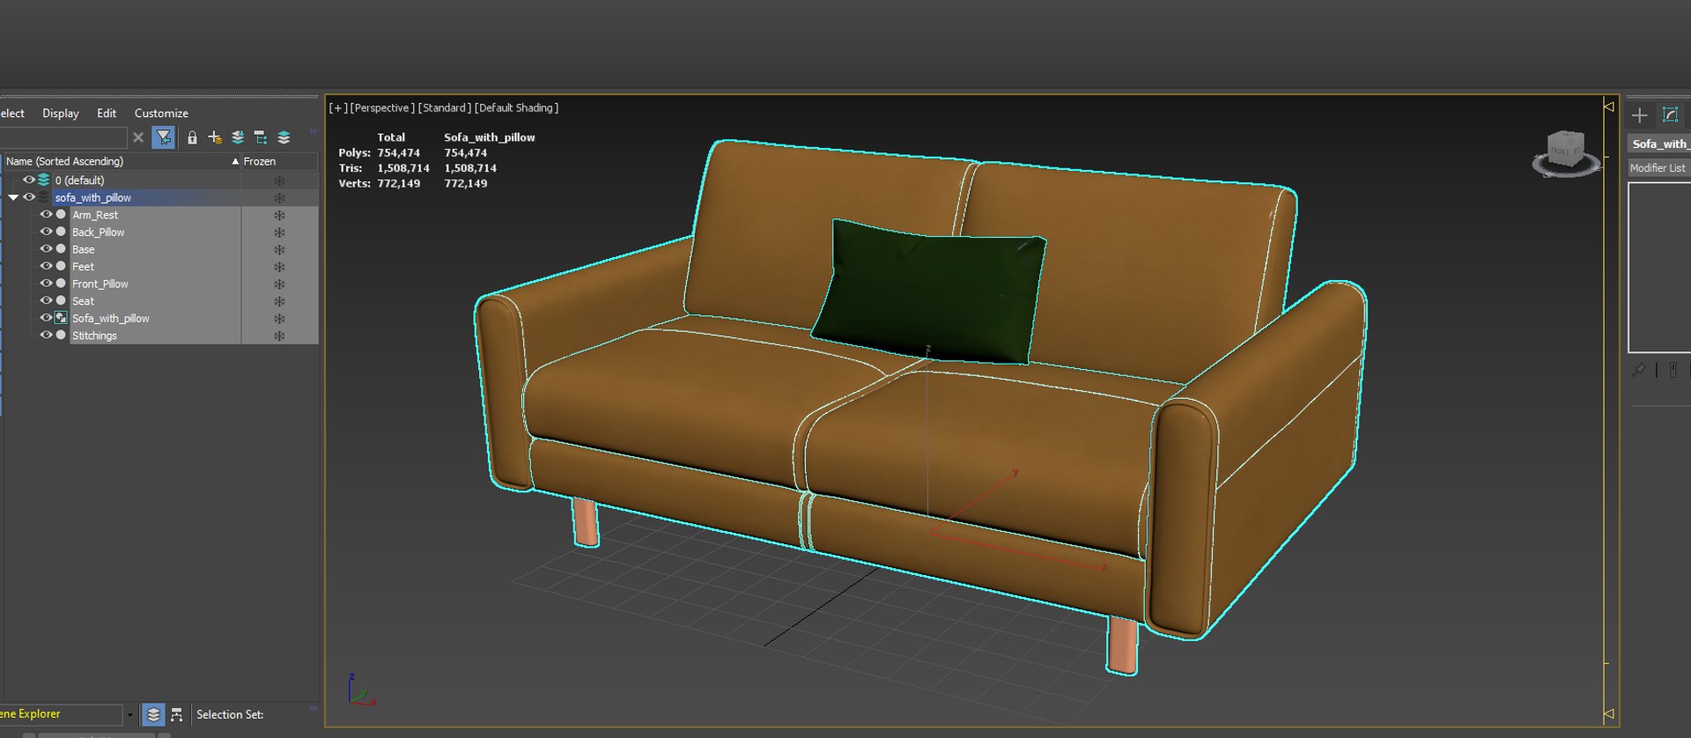This screenshot has height=738, width=1691.
Task: Select the Feet object row
Action: pos(155,267)
